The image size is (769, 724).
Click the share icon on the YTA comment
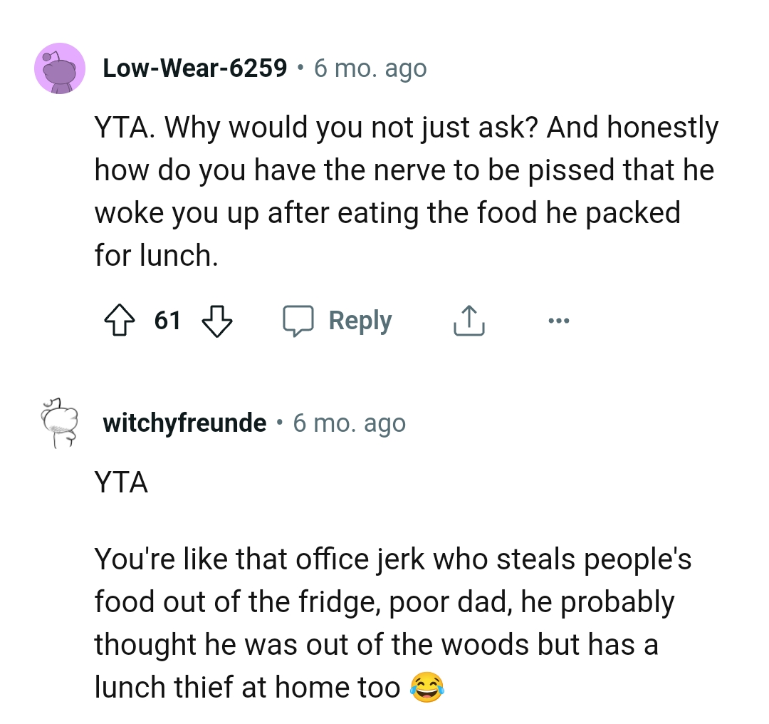468,319
